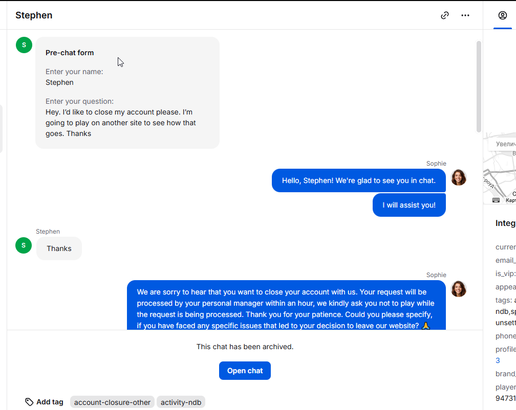This screenshot has width=516, height=410.
Task: Click Stephen's green avatar beside the pre-chat form
Action: pyautogui.click(x=24, y=45)
